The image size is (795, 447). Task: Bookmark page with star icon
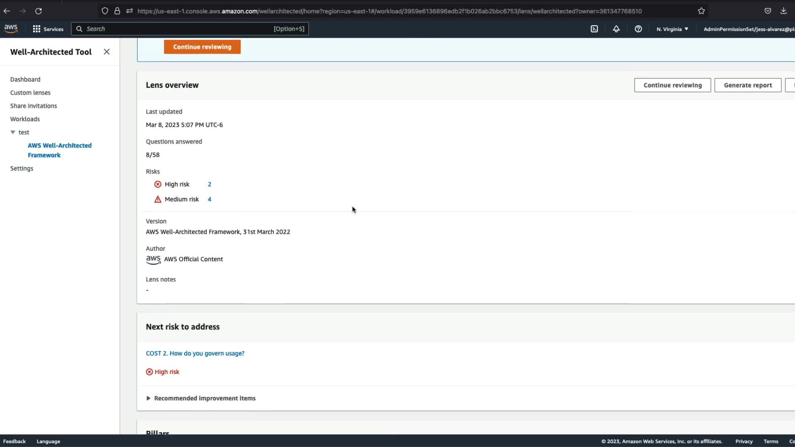click(701, 11)
